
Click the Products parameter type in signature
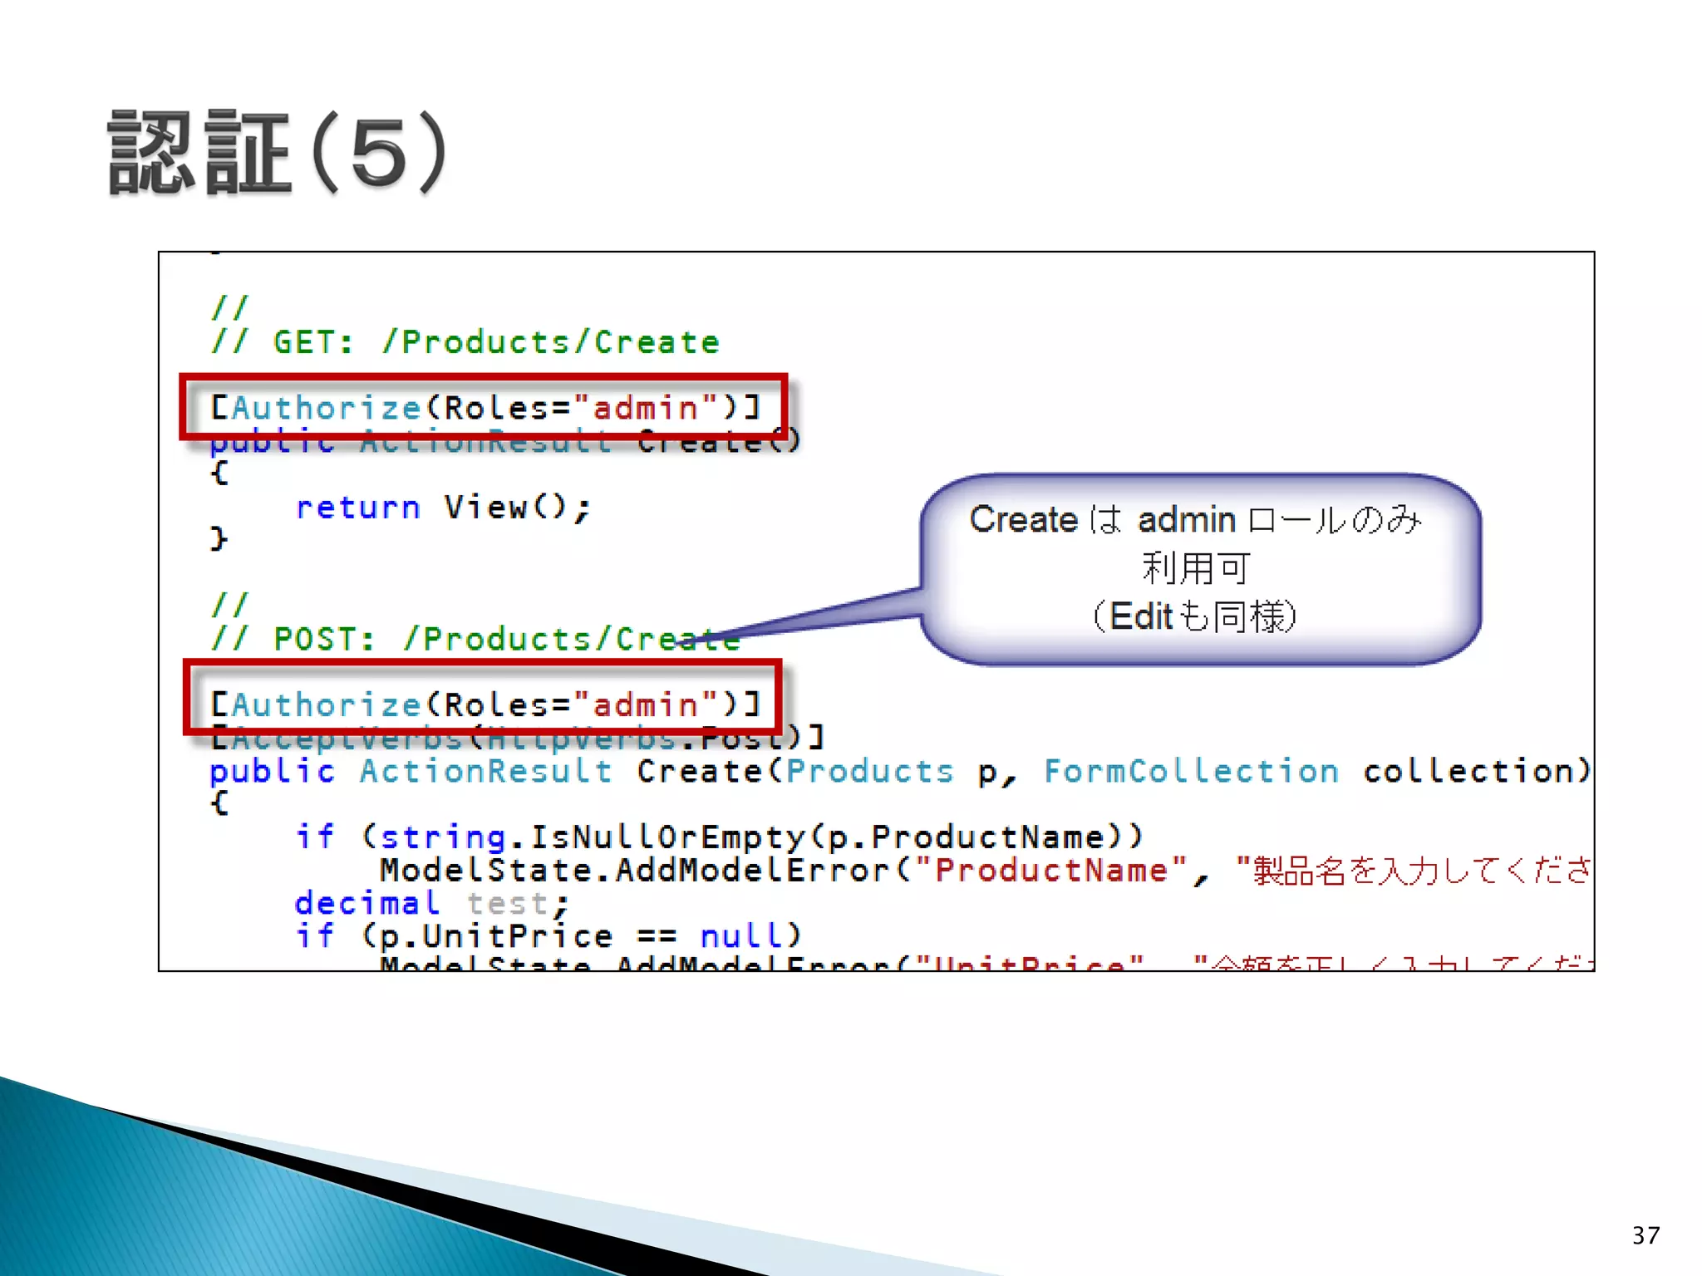click(869, 771)
